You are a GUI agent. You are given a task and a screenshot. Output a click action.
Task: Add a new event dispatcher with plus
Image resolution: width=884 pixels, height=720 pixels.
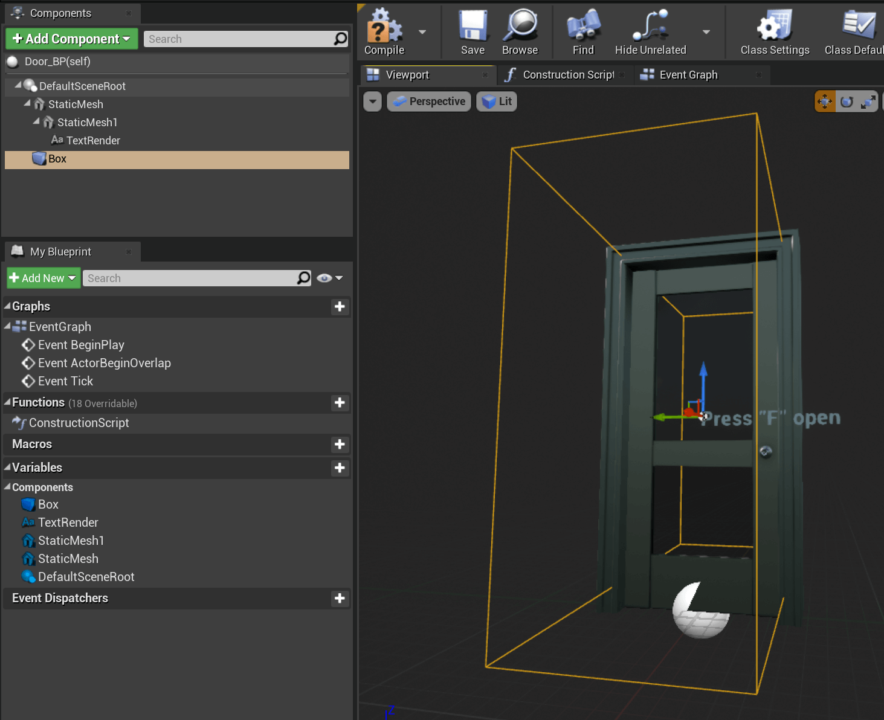coord(340,599)
